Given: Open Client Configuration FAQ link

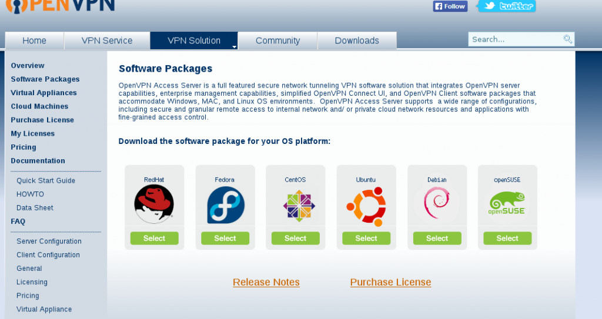Looking at the screenshot, I should coord(48,255).
